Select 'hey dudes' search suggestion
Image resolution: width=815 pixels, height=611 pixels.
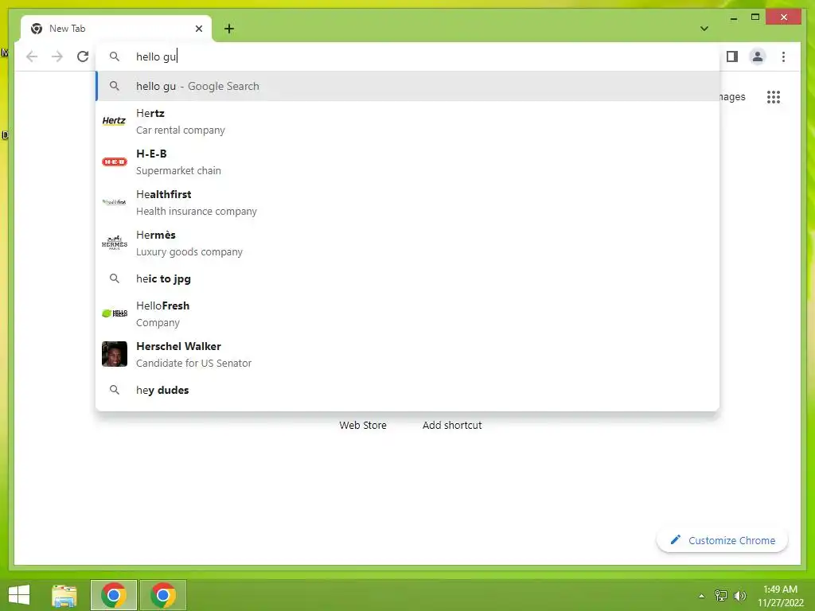pyautogui.click(x=408, y=390)
